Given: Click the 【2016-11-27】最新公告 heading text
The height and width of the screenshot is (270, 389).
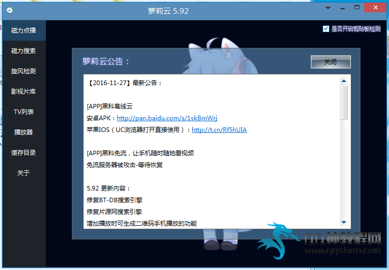Looking at the screenshot, I should coord(124,83).
